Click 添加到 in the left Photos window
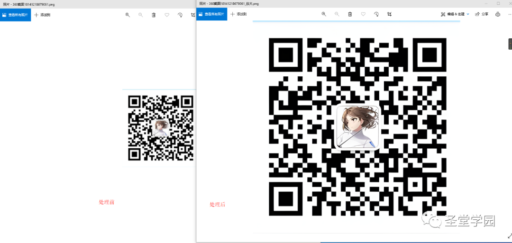 [x=42, y=15]
